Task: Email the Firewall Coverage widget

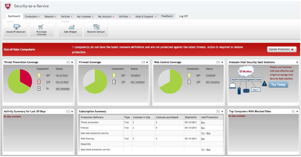Action: (143, 62)
